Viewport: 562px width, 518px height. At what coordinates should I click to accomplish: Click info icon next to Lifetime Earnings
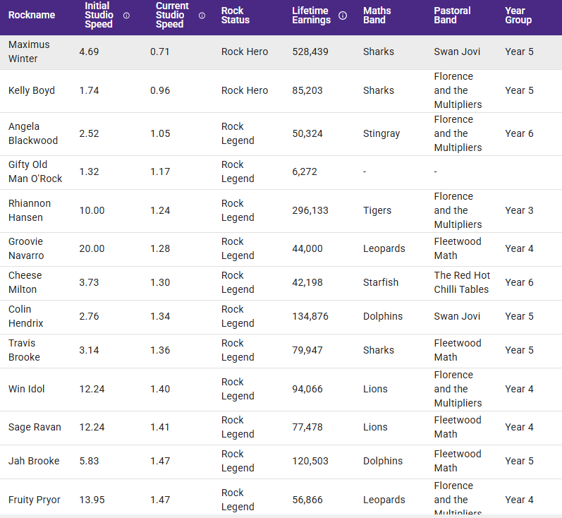click(343, 16)
